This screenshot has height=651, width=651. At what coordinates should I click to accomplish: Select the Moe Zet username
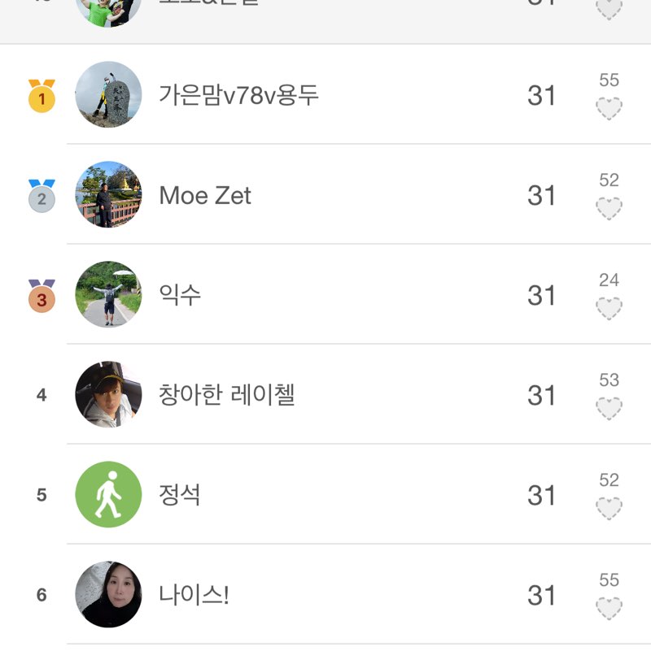pyautogui.click(x=205, y=196)
